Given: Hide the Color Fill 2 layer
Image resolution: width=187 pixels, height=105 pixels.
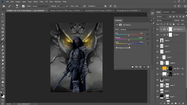Looking at the screenshot, I should 157,69.
